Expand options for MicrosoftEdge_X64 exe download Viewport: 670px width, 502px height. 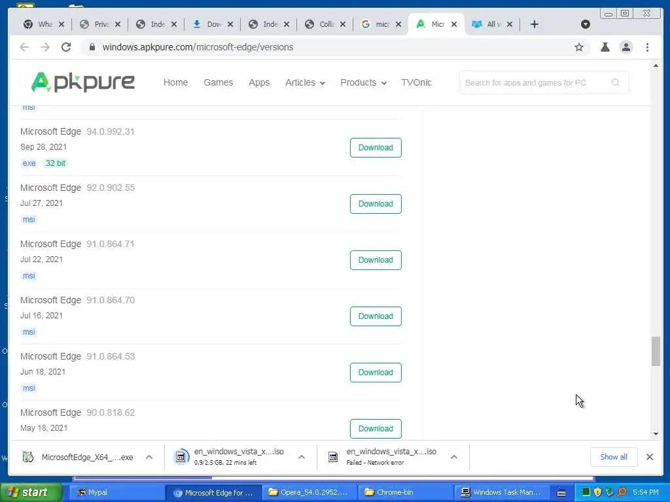pyautogui.click(x=149, y=457)
